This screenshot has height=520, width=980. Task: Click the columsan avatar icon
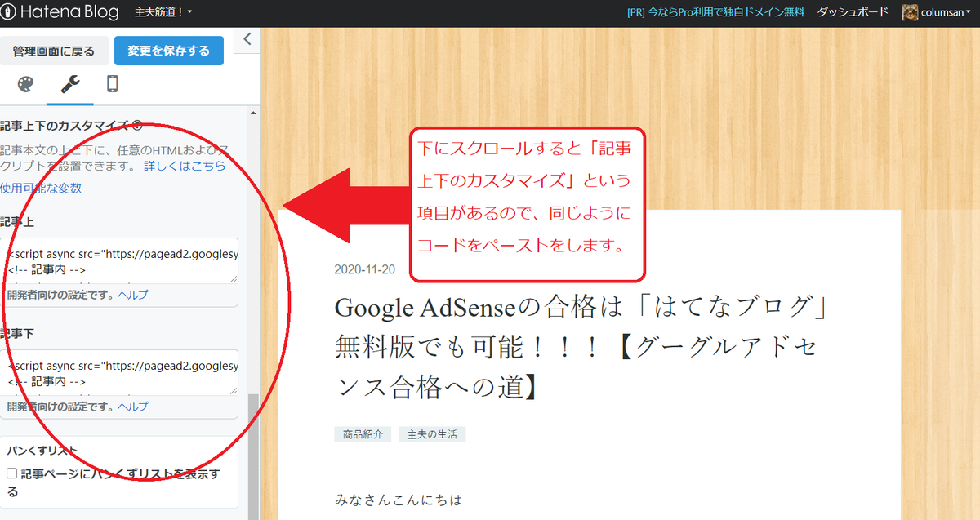pyautogui.click(x=910, y=12)
